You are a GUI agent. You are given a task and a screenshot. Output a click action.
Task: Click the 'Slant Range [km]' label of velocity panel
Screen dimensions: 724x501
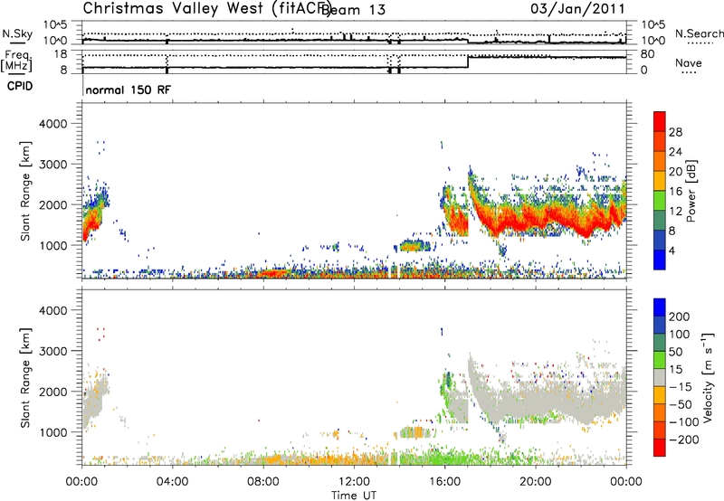coord(25,378)
